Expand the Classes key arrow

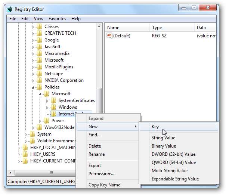(x=33, y=27)
